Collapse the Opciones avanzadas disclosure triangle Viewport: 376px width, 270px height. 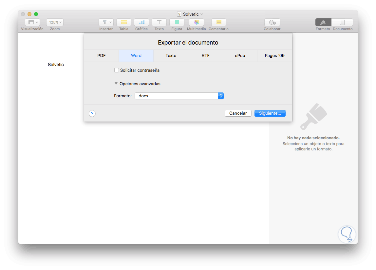116,84
